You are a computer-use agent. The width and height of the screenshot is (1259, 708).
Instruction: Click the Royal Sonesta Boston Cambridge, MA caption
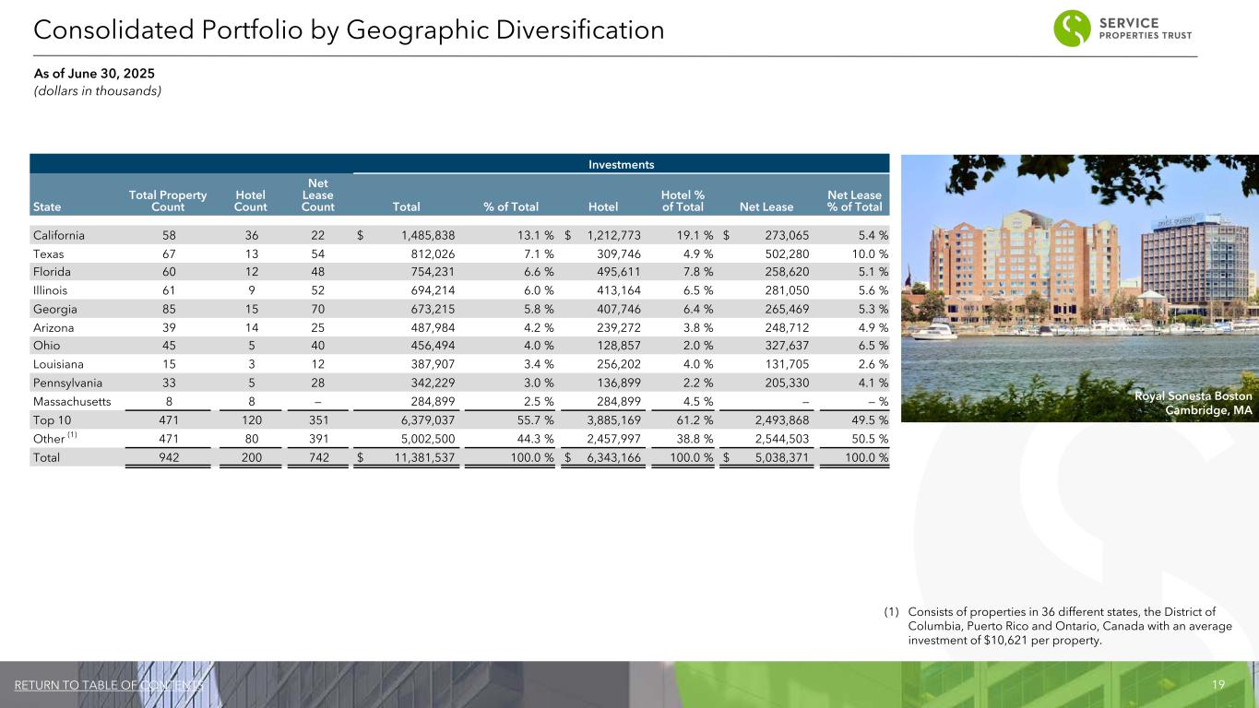tap(1193, 402)
